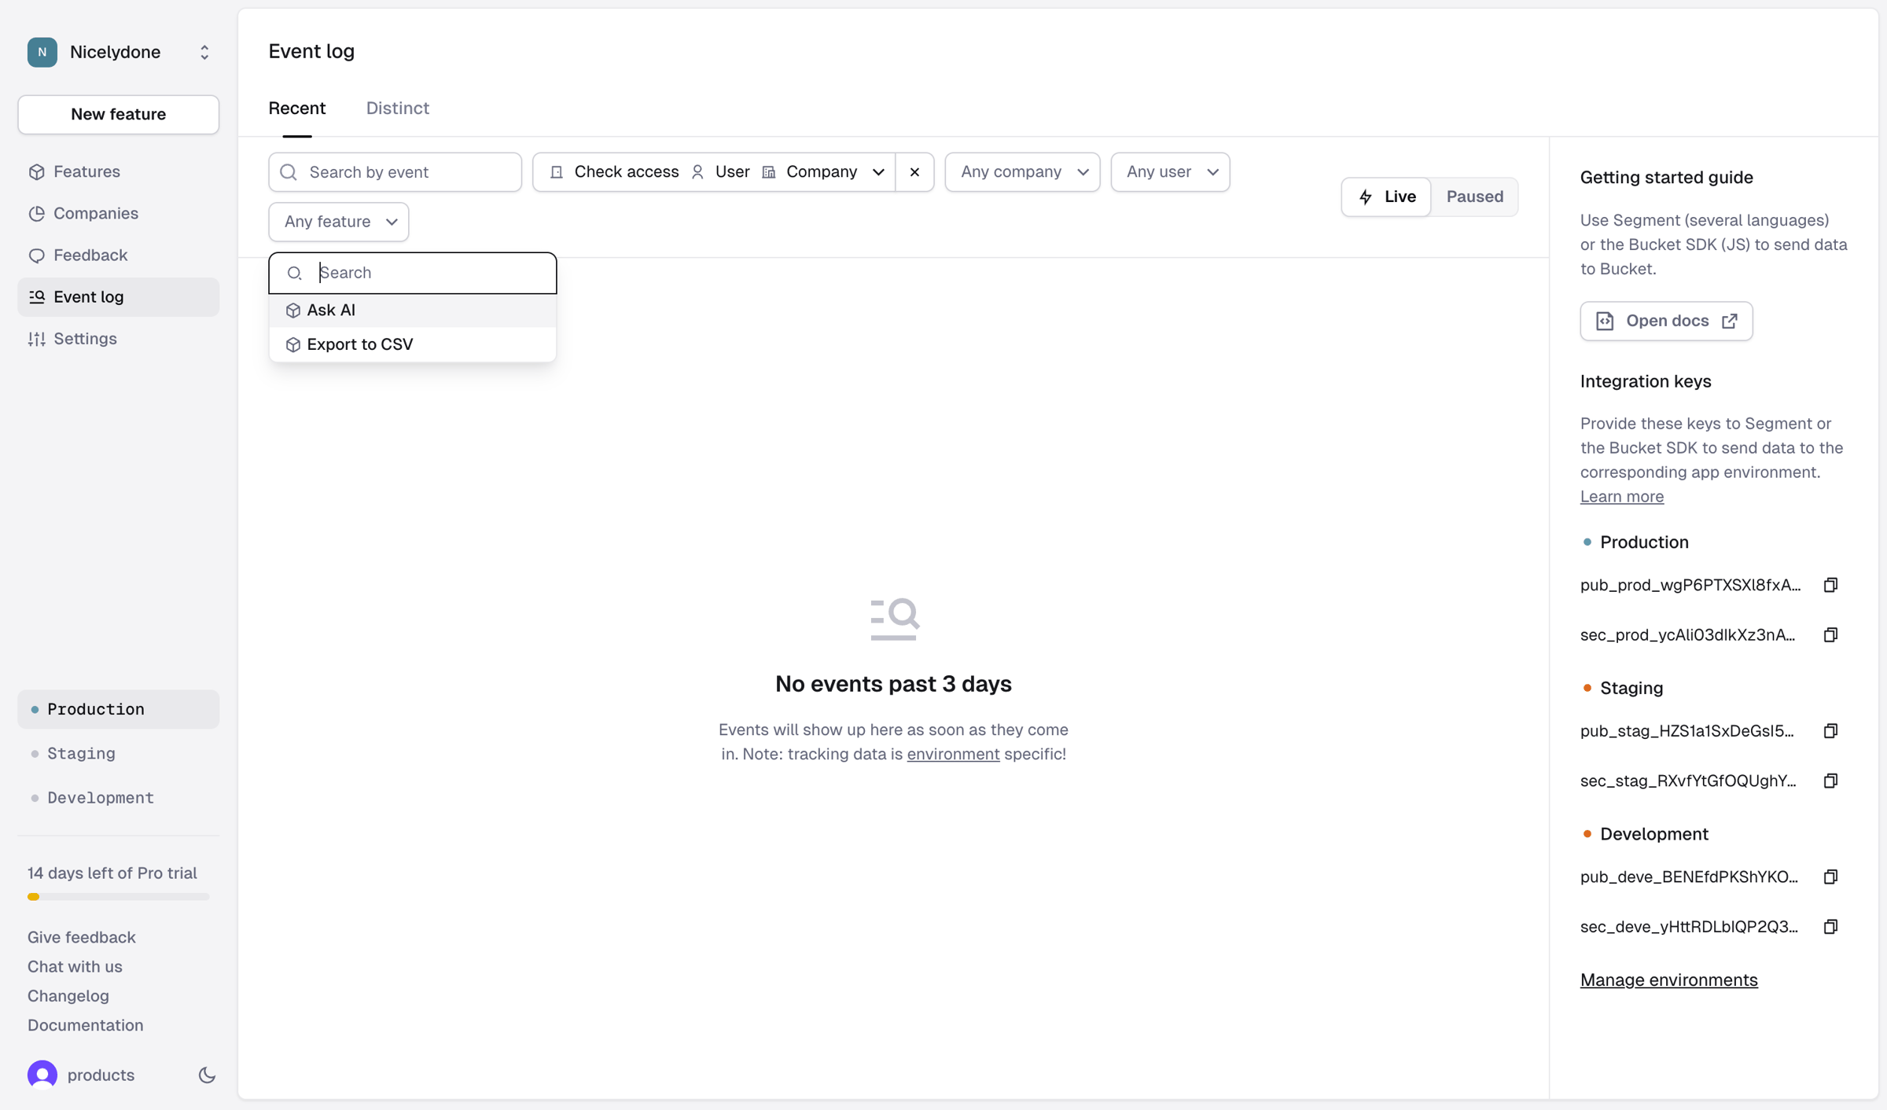This screenshot has width=1887, height=1110.
Task: Set event stream to Live
Action: (1386, 197)
